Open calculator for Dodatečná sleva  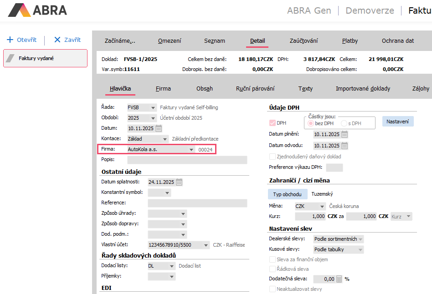(339, 279)
